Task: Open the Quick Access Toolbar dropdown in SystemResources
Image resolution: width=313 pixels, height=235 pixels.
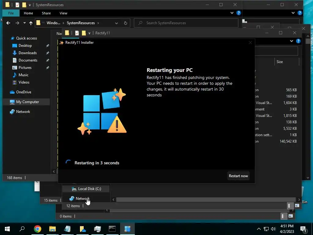Action: click(30, 5)
